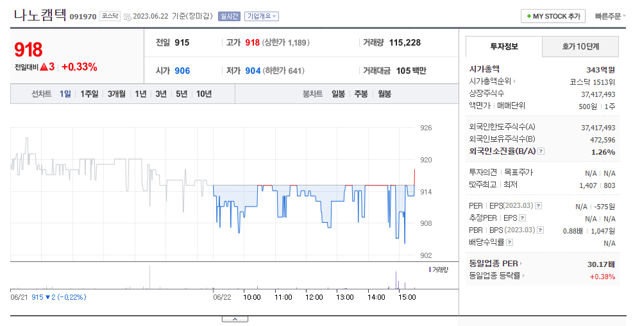The image size is (633, 326).
Task: Click the help icon beside 외국인소진율(B/A)
Action: click(x=541, y=151)
